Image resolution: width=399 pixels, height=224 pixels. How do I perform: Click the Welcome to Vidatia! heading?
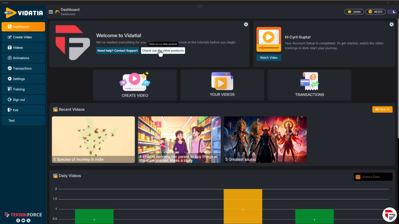coord(118,35)
